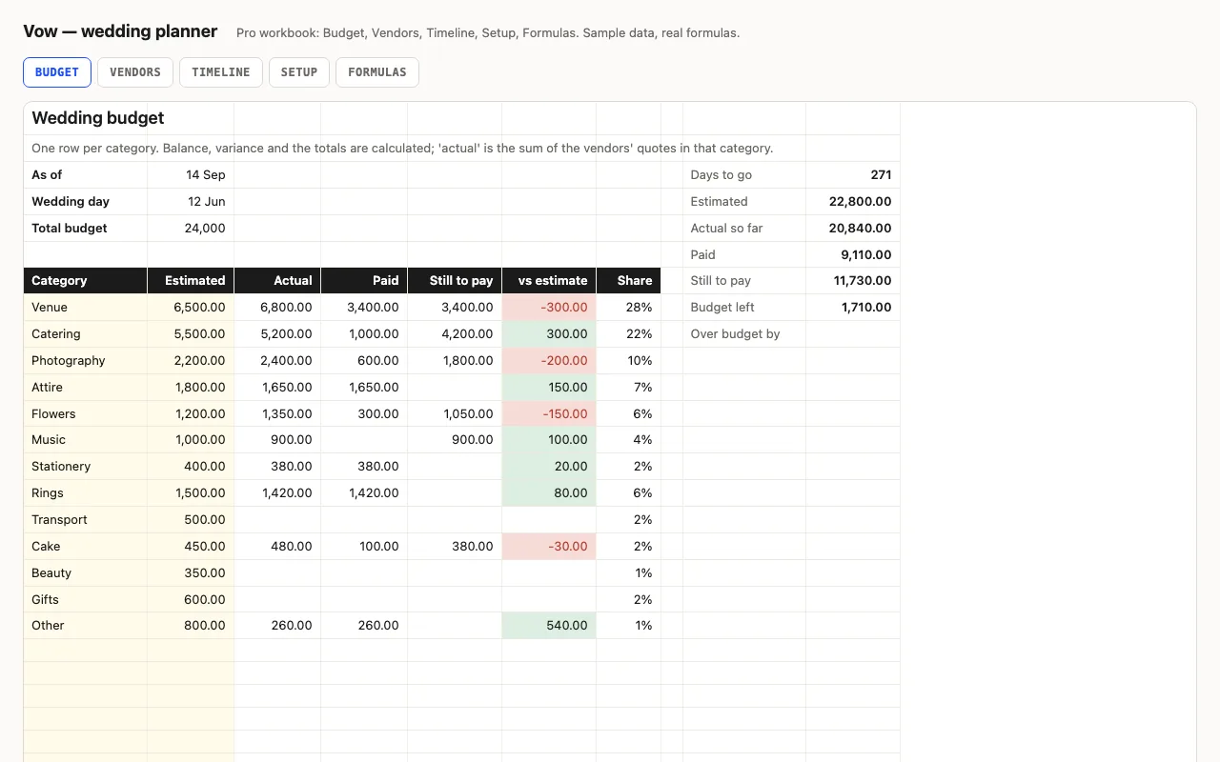Screen dimensions: 1220x762
Task: Open the Timeline tab
Action: [x=221, y=72]
